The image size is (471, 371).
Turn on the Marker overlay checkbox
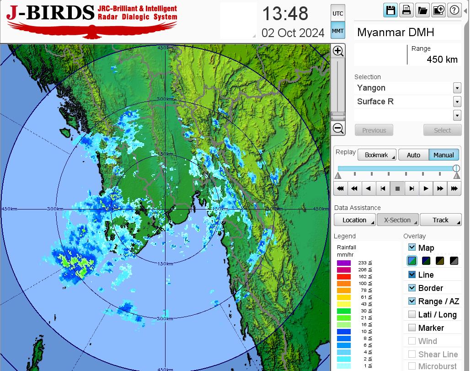pyautogui.click(x=412, y=328)
